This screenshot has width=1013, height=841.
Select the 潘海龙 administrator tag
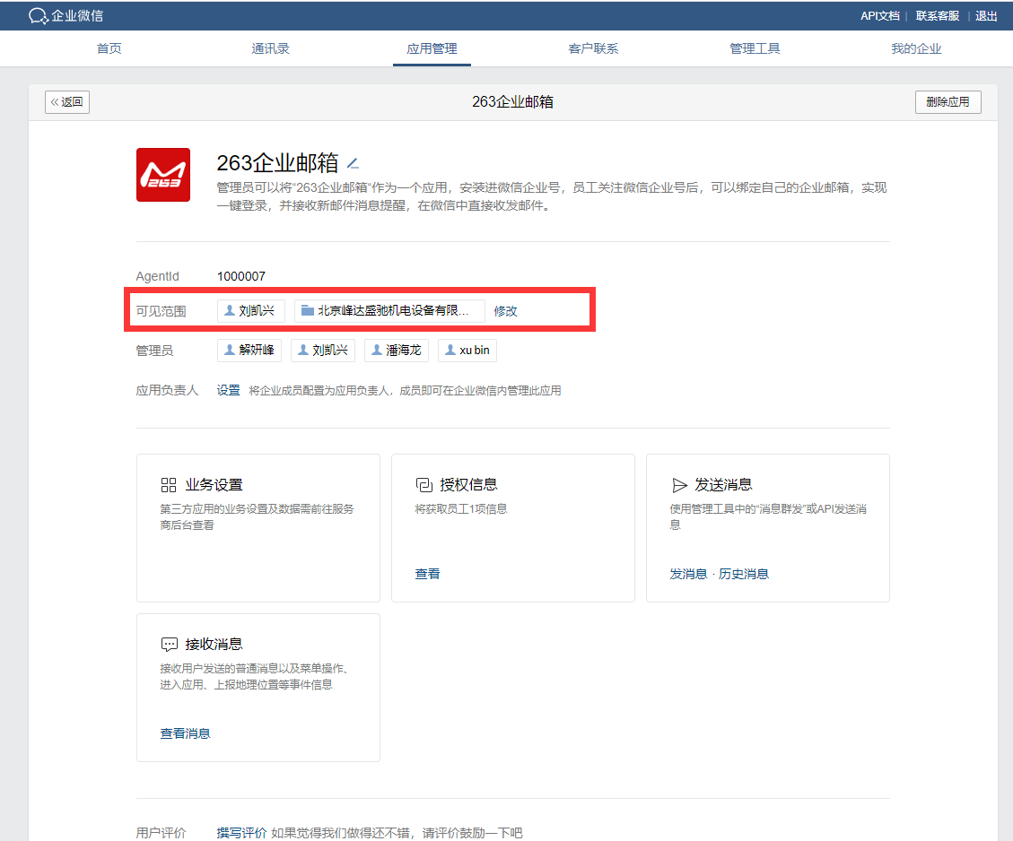pyautogui.click(x=397, y=350)
